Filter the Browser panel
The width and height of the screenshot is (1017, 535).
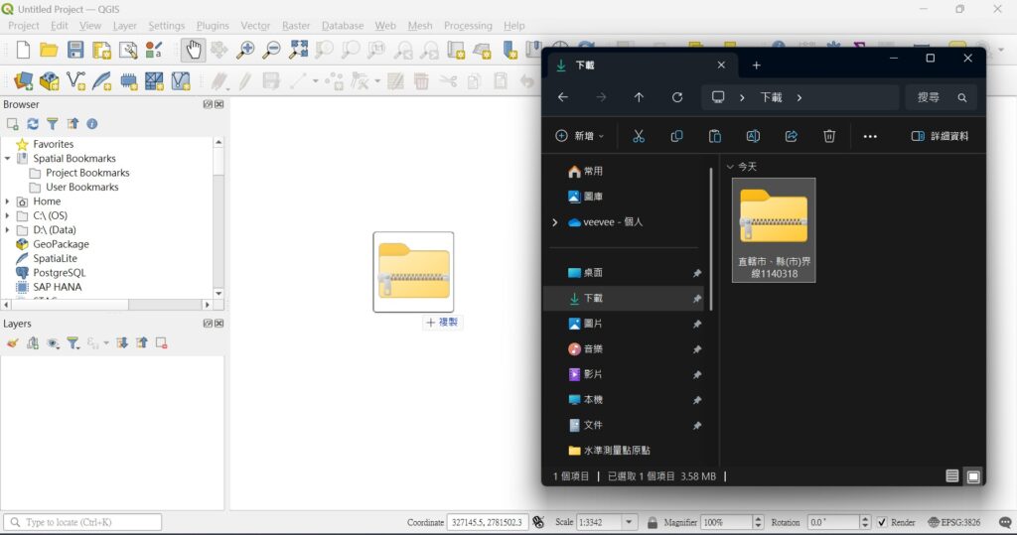coord(53,124)
